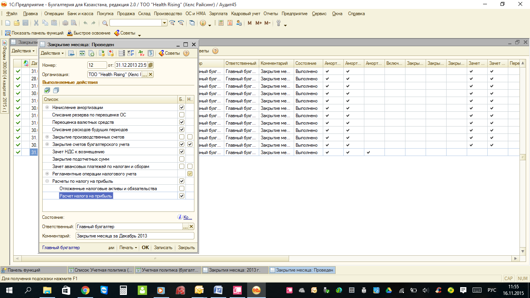Expand Регламентные операции налогового учета node

tap(47, 174)
